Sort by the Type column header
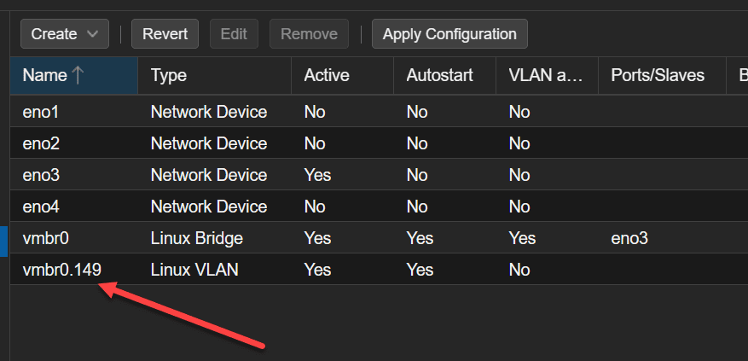Image resolution: width=748 pixels, height=361 pixels. click(x=169, y=75)
